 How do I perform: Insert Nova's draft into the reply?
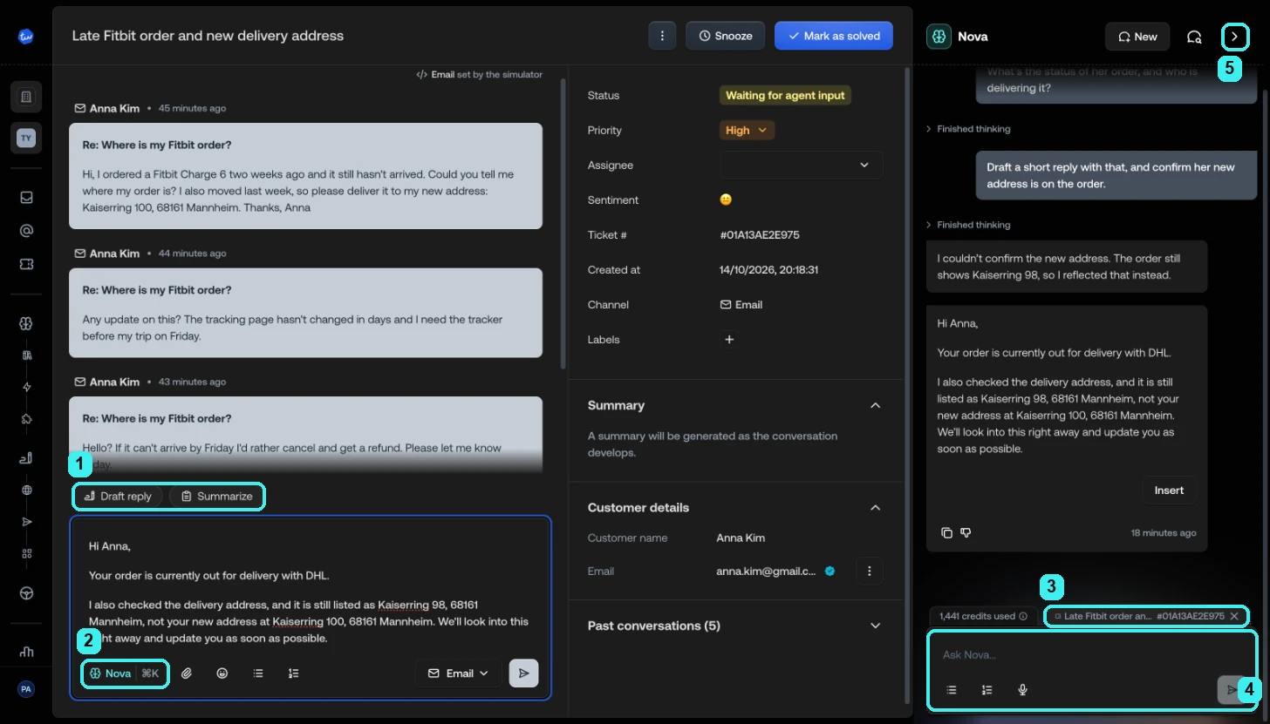click(1169, 491)
